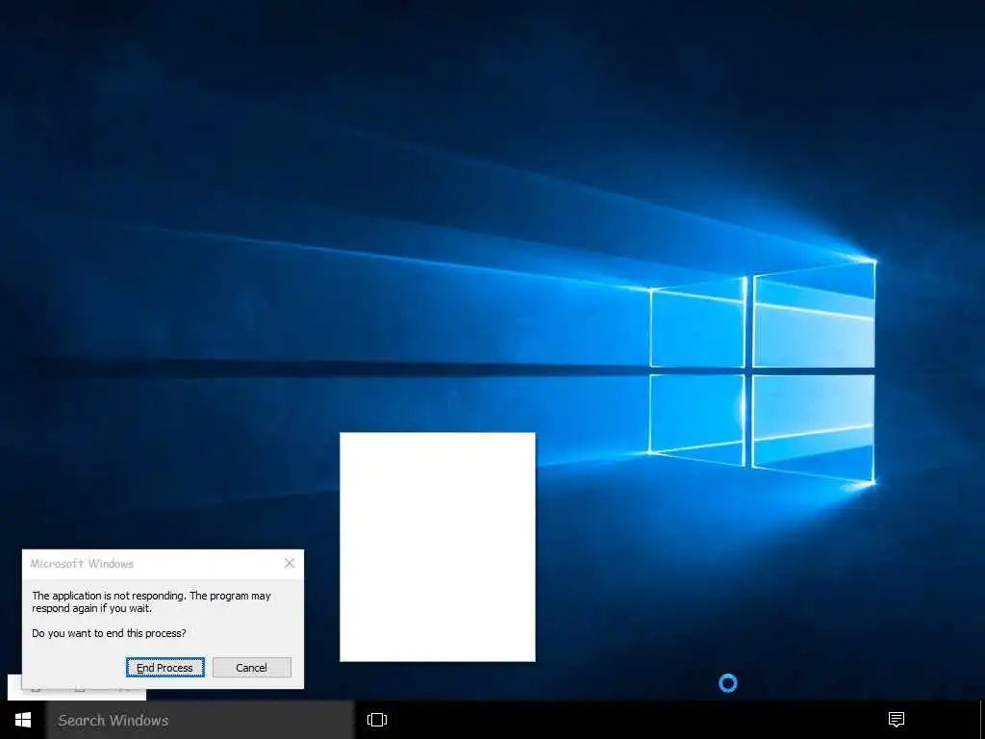The height and width of the screenshot is (739, 985).
Task: Focus the Search Windows box
Action: (200, 720)
